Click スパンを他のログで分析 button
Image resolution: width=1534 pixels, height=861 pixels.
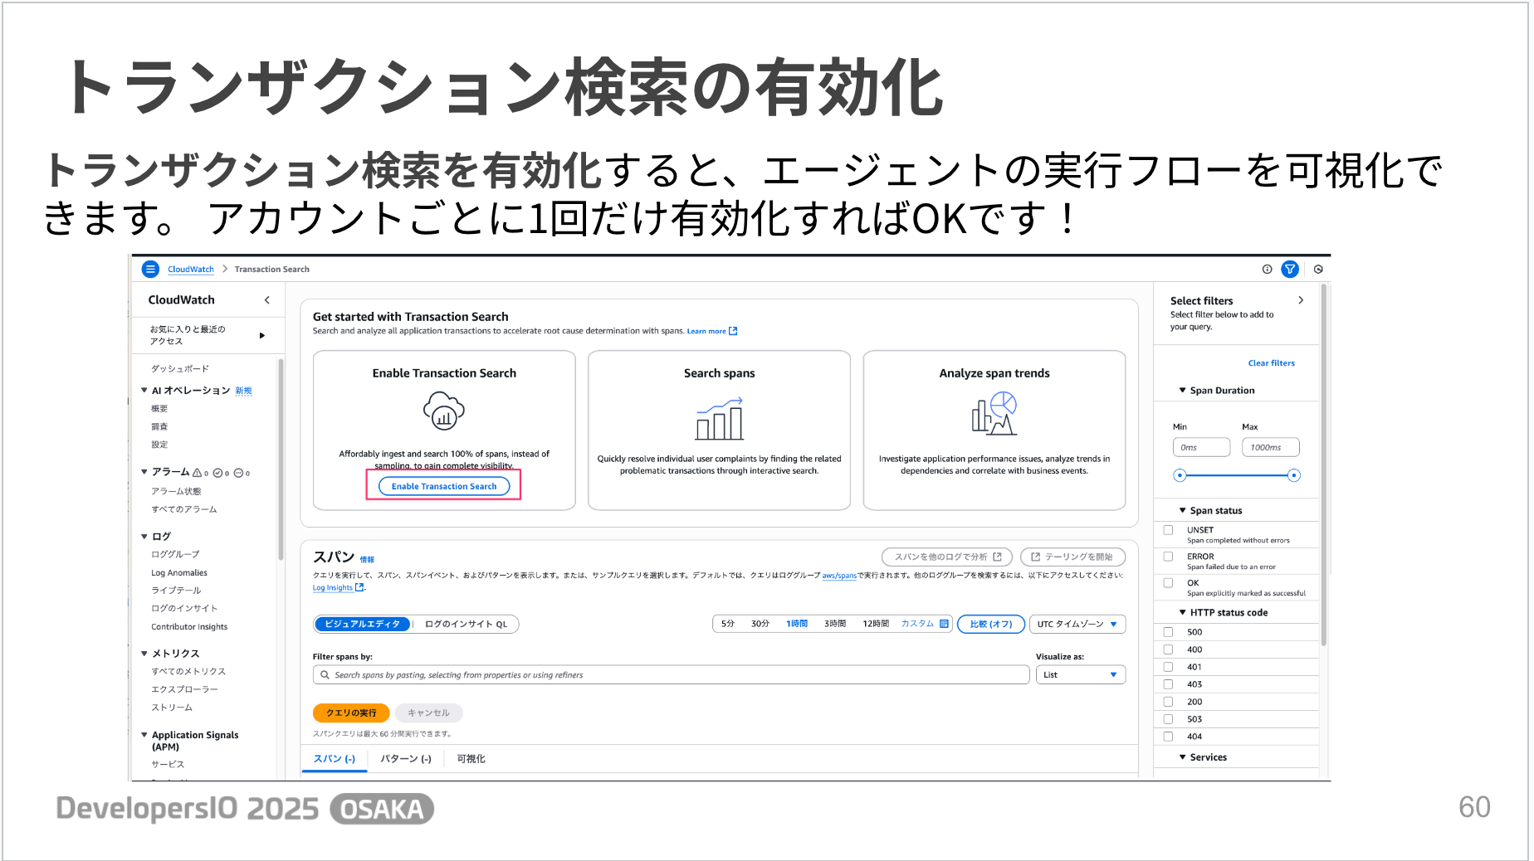[x=947, y=557]
